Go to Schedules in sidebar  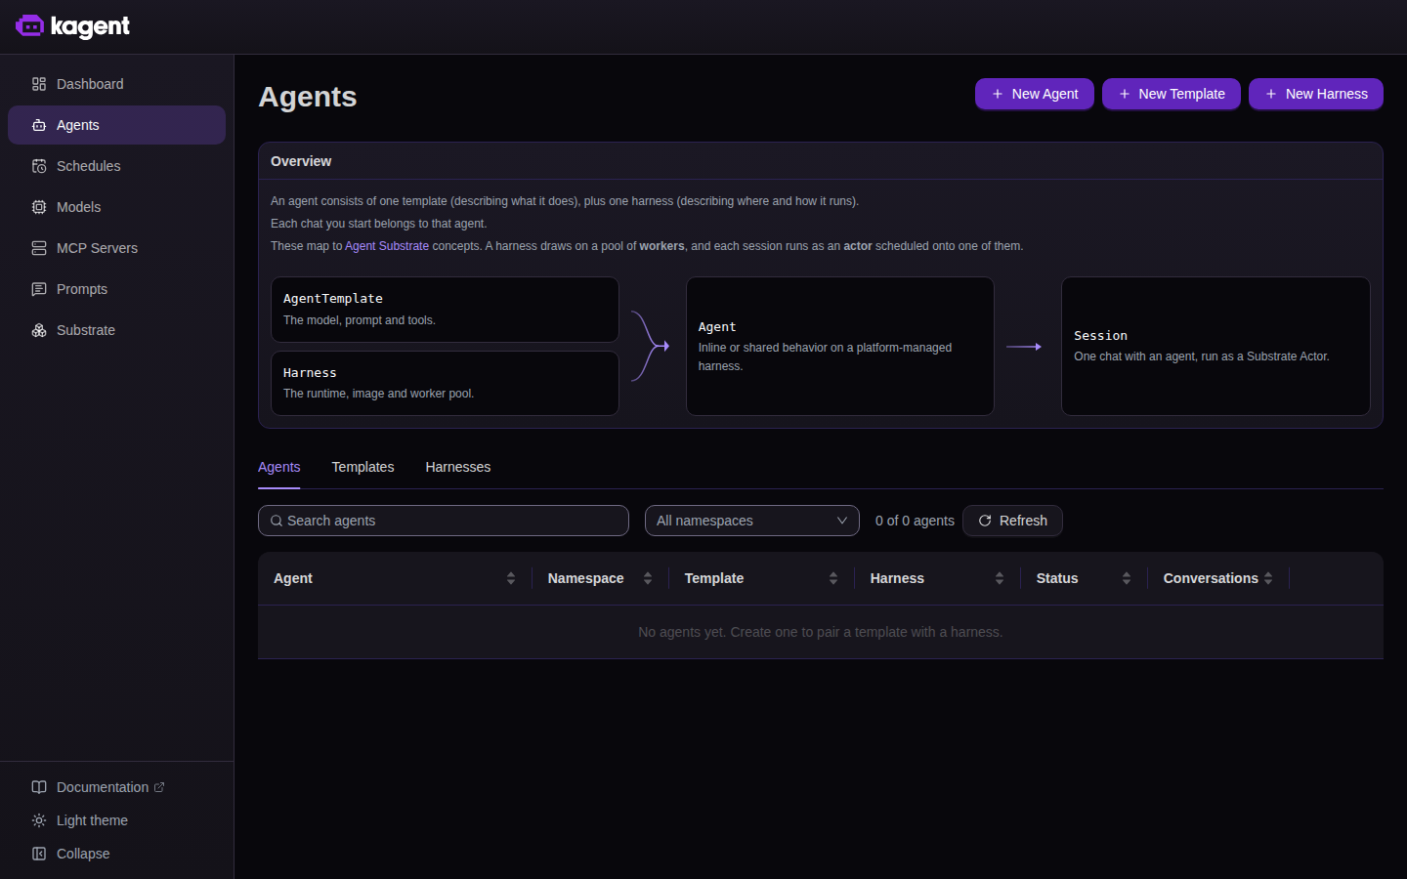(116, 166)
